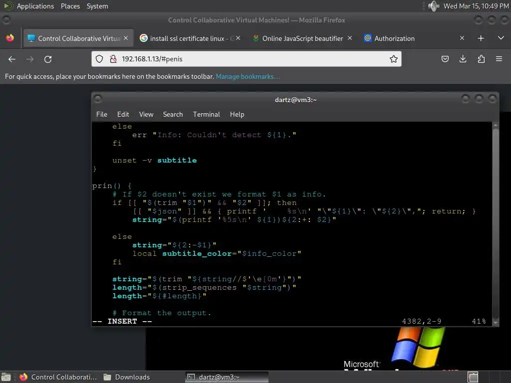Focus the address bar showing 192.168.1.13
Screen dimensions: 511x383
pyautogui.click(x=247, y=59)
